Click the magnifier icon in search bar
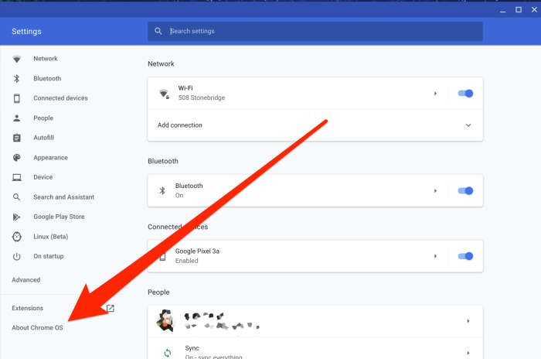Image resolution: width=541 pixels, height=359 pixels. coord(158,31)
